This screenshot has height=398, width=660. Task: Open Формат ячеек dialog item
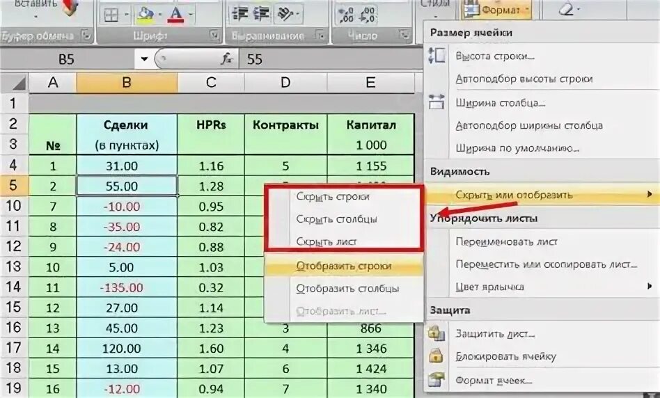coord(494,380)
